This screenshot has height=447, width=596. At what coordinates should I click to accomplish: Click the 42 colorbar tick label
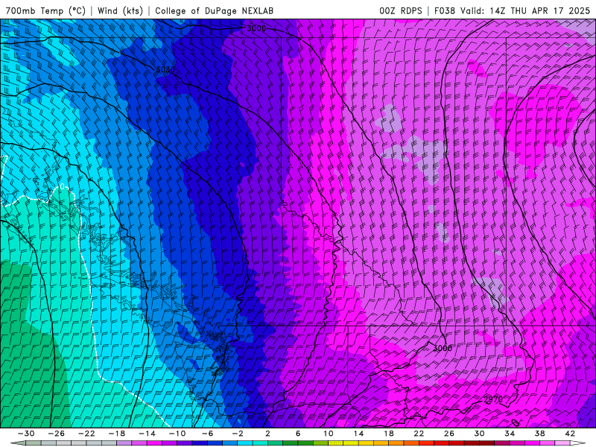[x=570, y=434]
